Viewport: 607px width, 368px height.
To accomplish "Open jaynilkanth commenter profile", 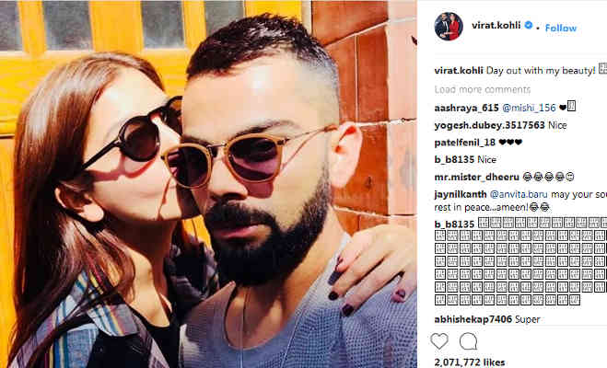I will [x=461, y=194].
